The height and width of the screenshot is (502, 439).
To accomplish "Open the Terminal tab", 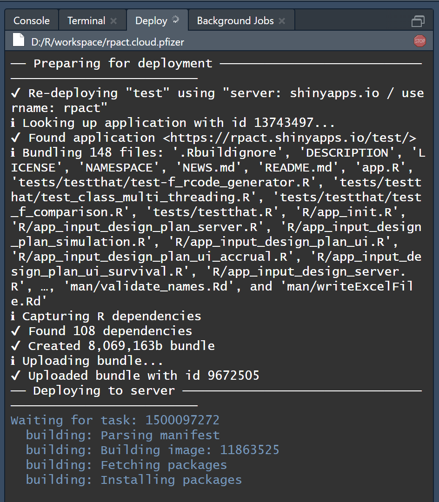I will click(86, 20).
